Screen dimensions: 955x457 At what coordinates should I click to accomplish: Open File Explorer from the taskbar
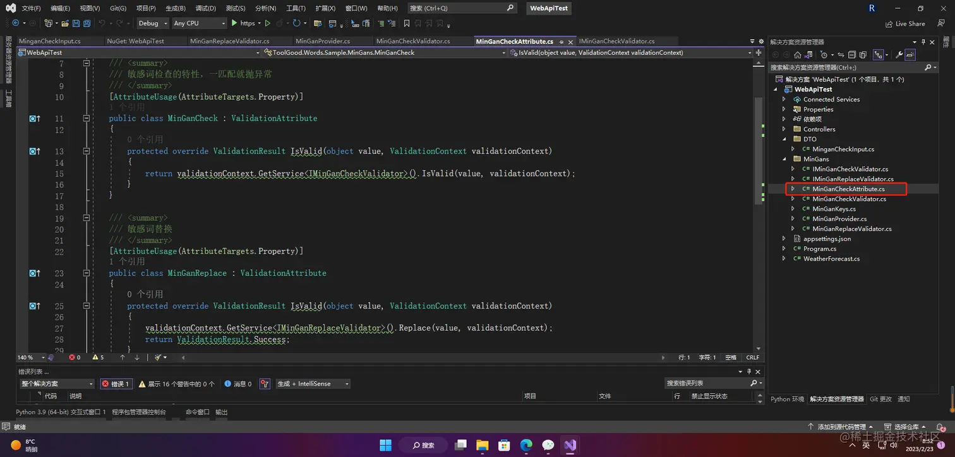[482, 445]
